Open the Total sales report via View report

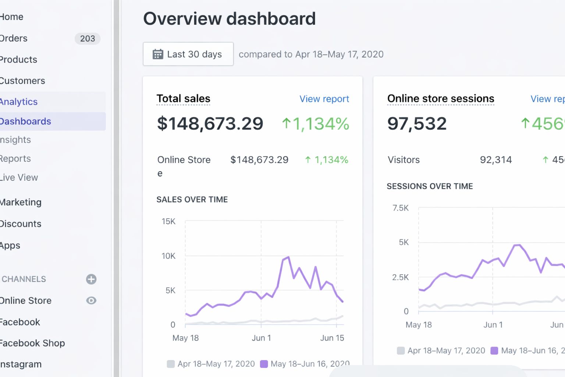tap(324, 99)
